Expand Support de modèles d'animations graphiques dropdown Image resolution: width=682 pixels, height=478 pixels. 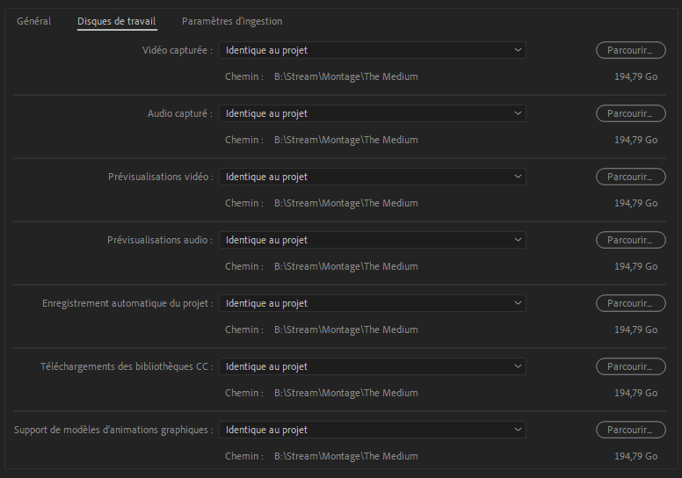coord(373,431)
